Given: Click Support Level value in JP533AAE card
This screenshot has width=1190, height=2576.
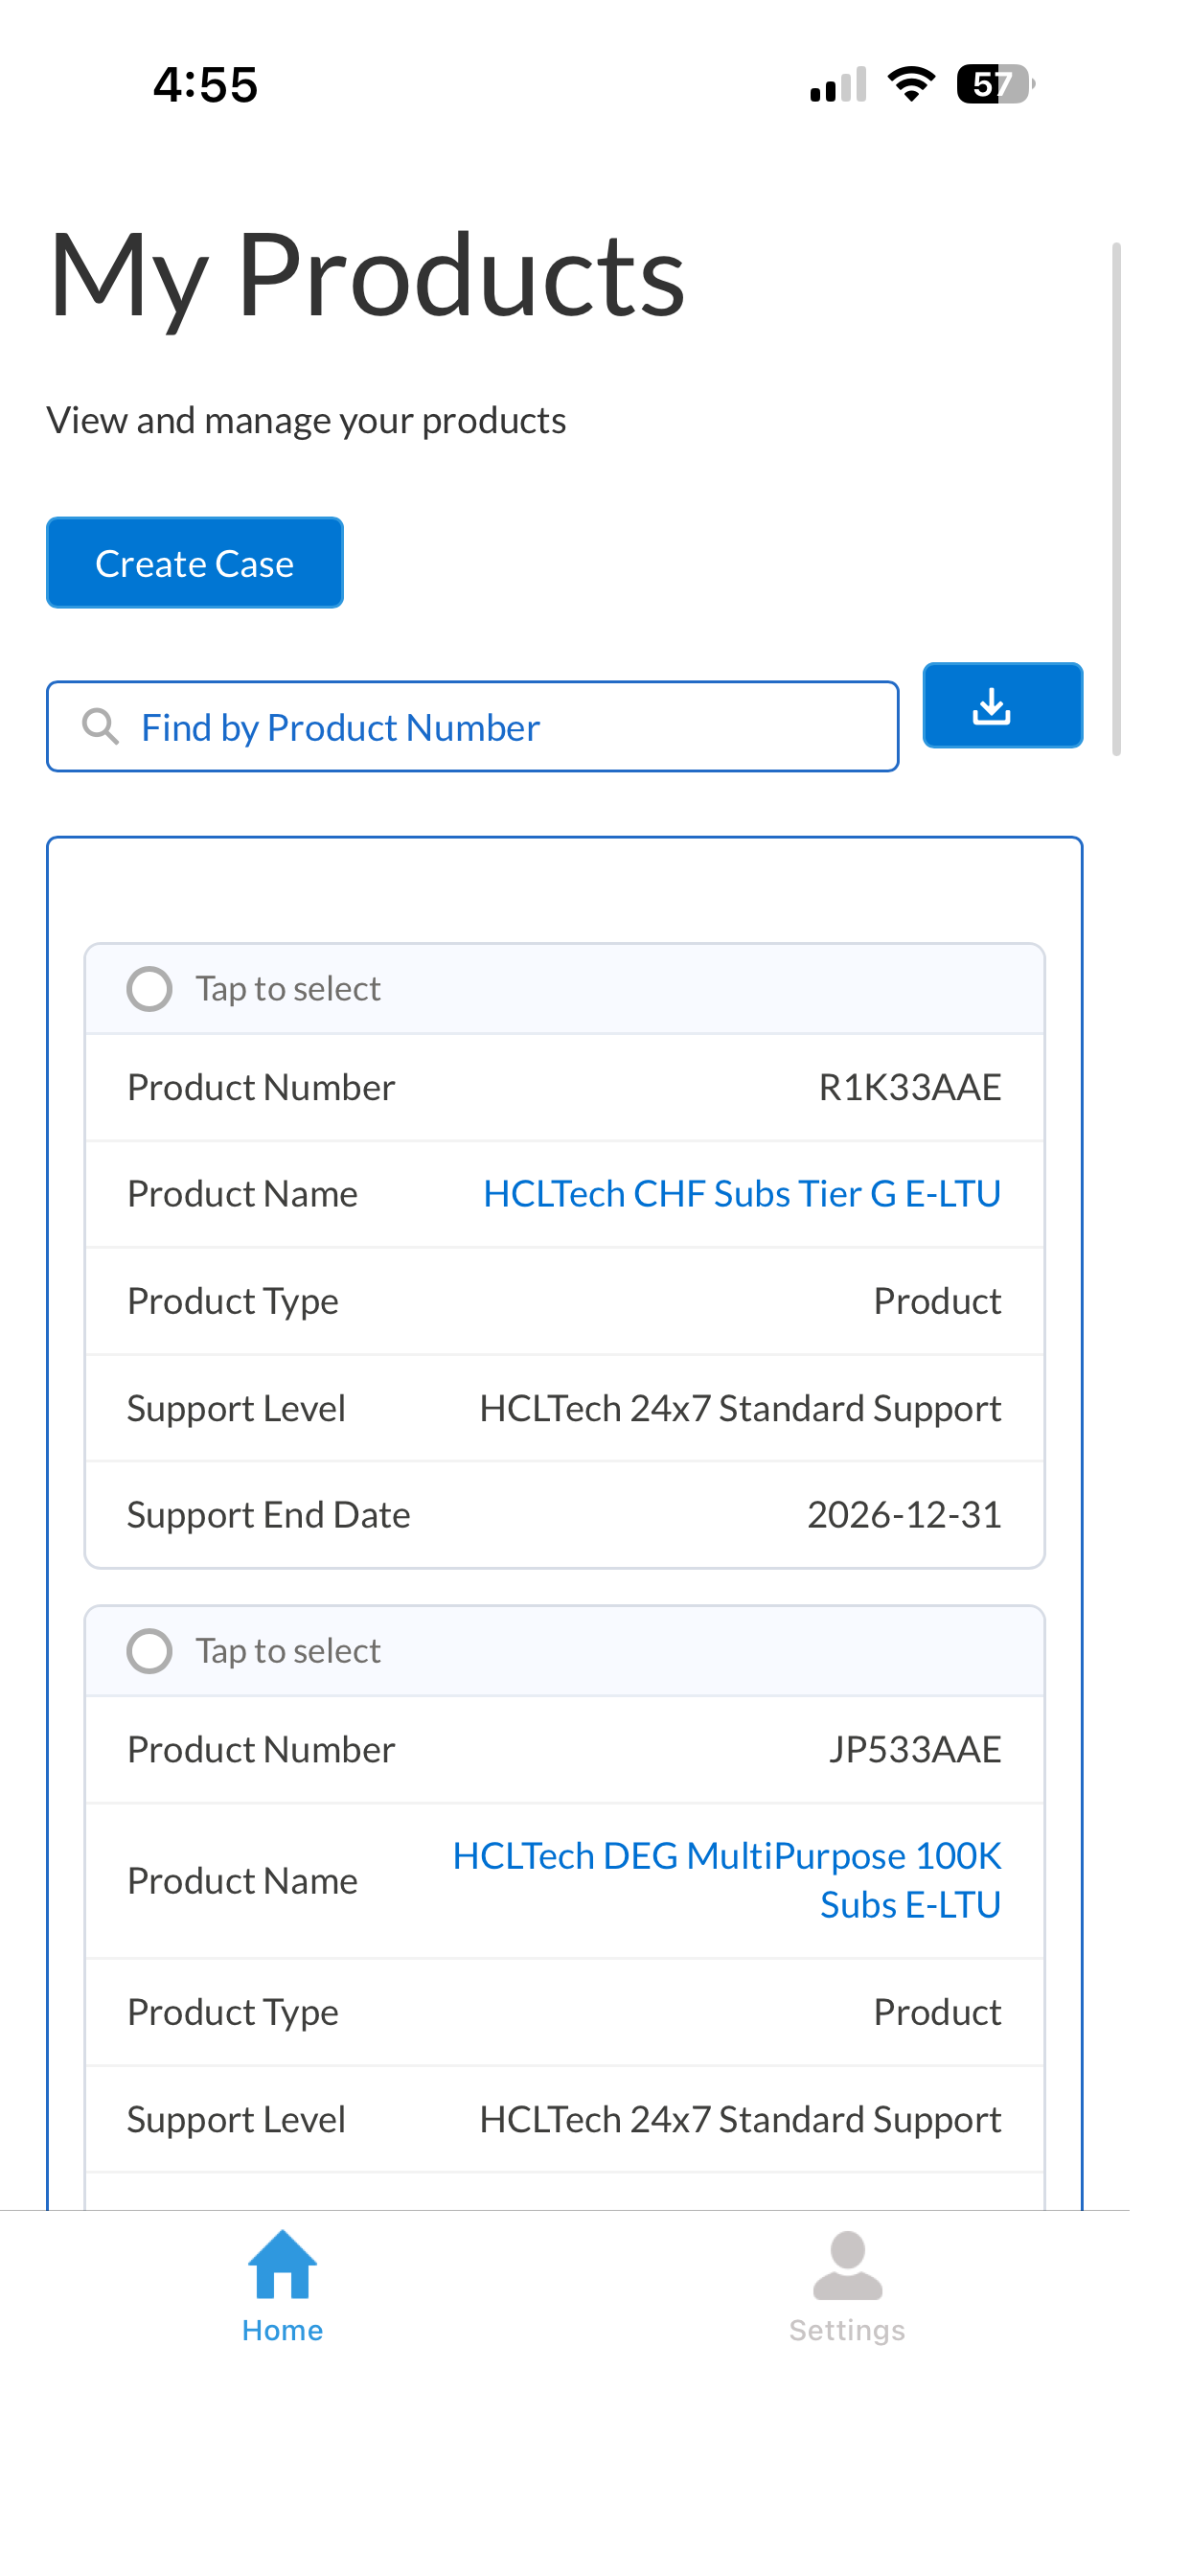Looking at the screenshot, I should click(x=740, y=2119).
